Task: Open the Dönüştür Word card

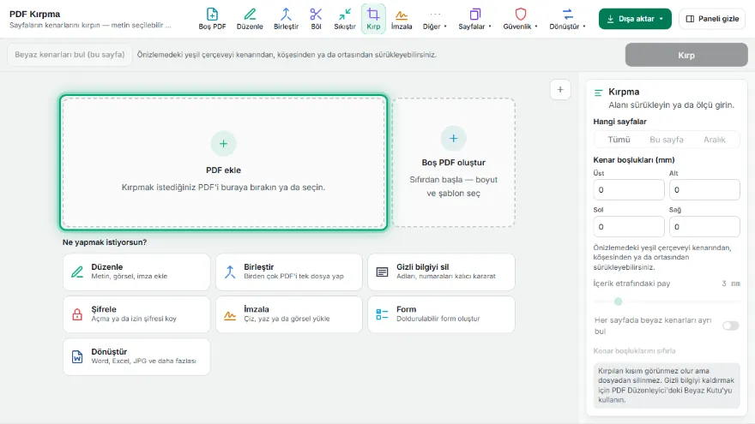Action: [x=136, y=356]
